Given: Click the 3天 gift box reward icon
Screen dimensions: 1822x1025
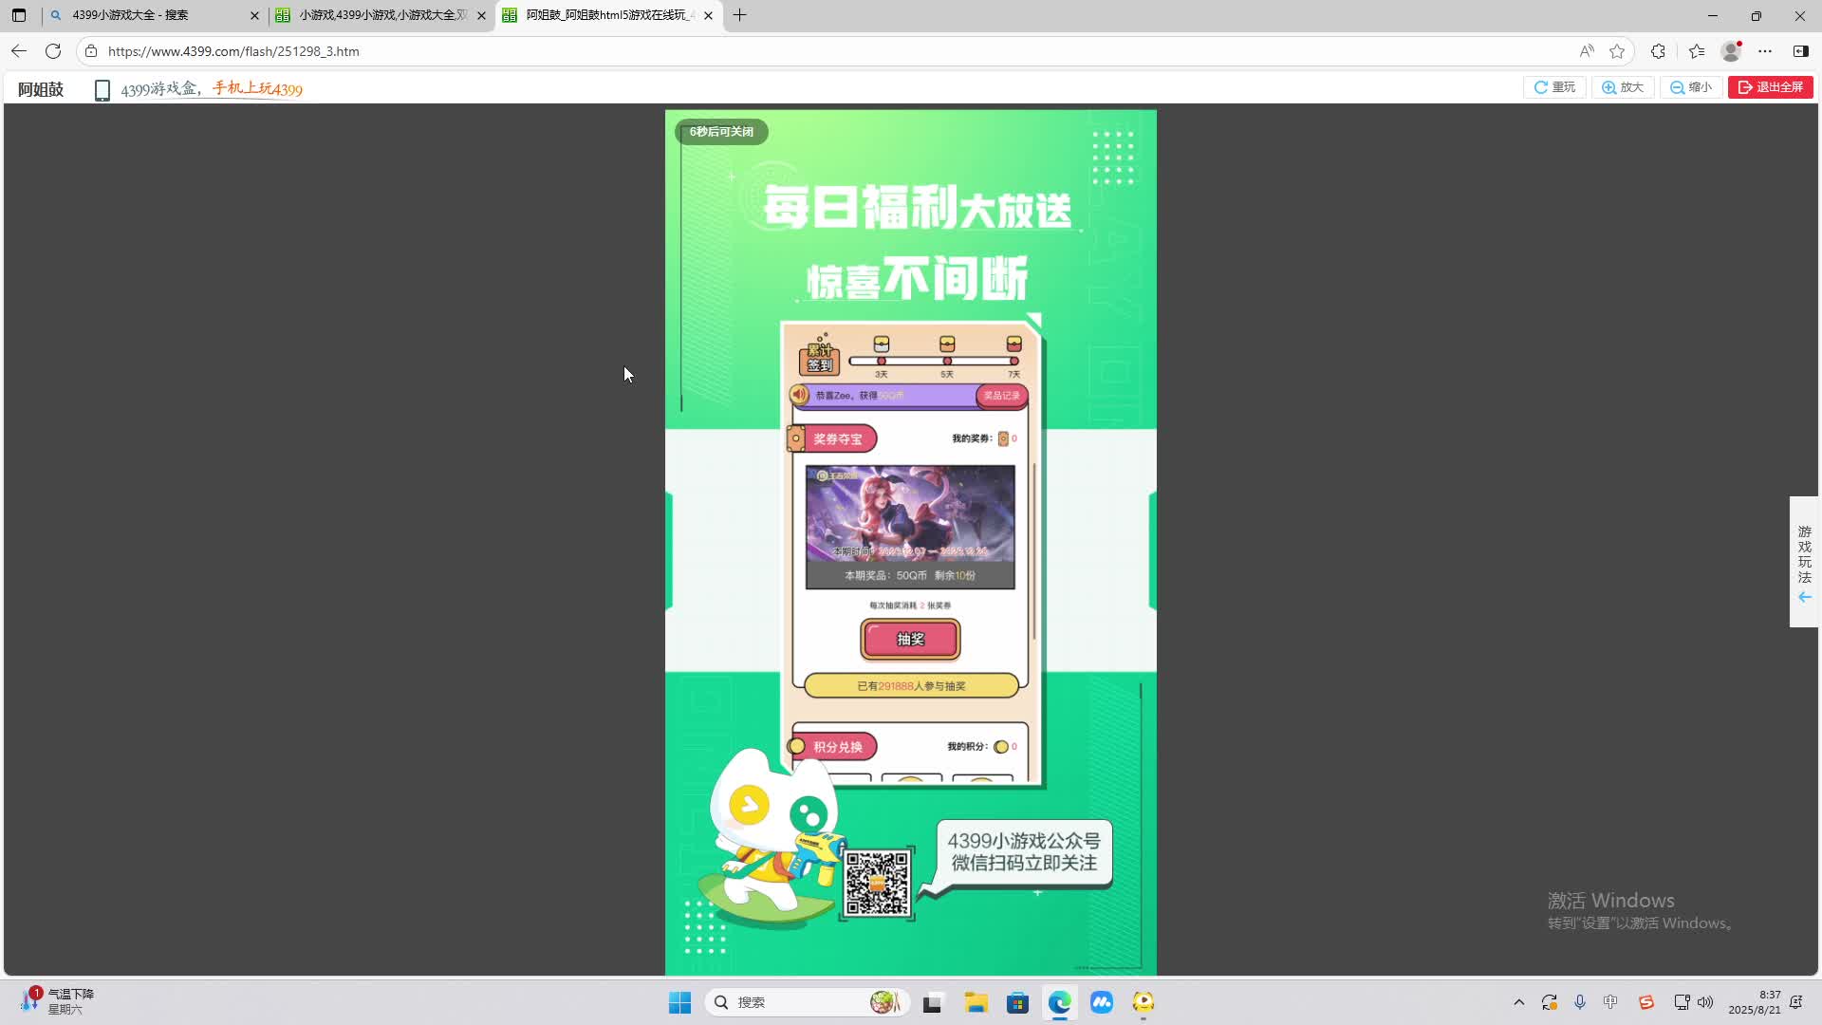Looking at the screenshot, I should pos(881,345).
